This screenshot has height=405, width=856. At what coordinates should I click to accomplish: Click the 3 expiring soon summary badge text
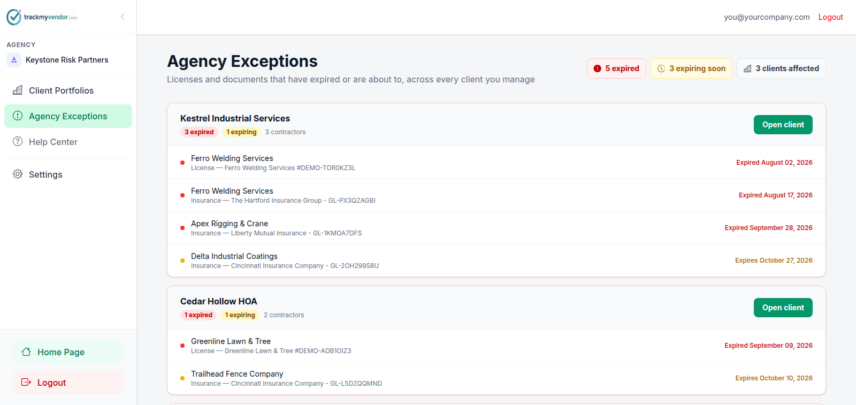coord(697,68)
